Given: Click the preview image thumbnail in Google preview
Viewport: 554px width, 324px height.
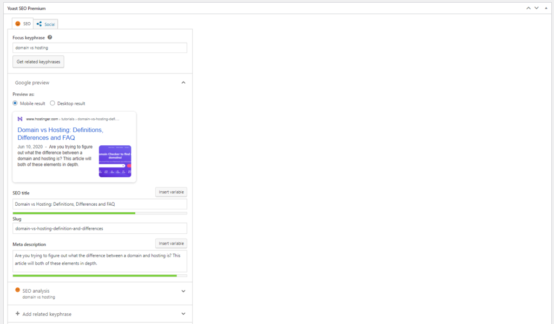Looking at the screenshot, I should pos(115,160).
